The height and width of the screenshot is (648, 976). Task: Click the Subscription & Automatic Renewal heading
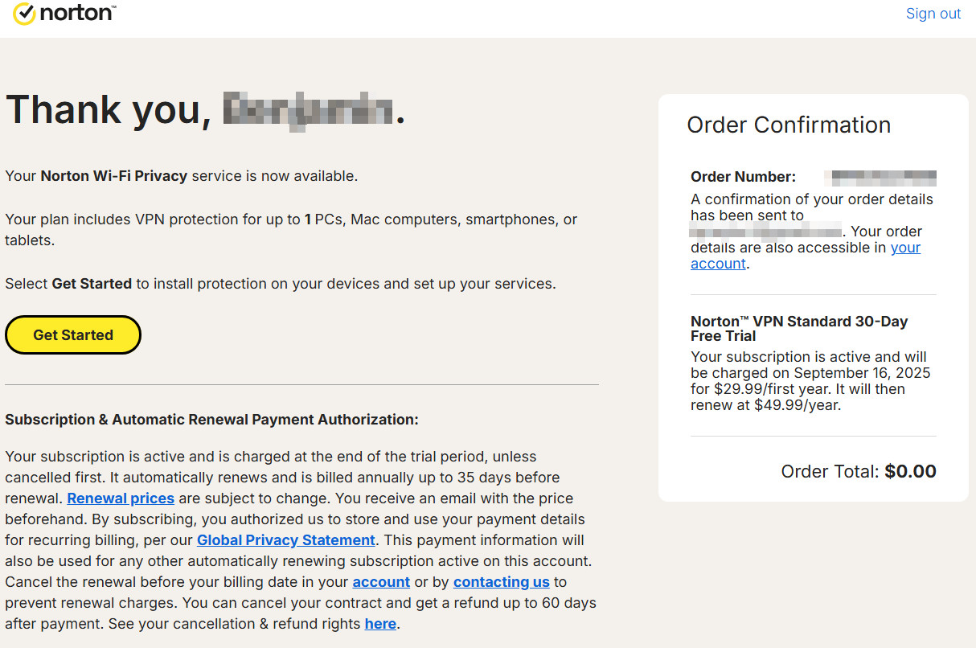tap(211, 420)
